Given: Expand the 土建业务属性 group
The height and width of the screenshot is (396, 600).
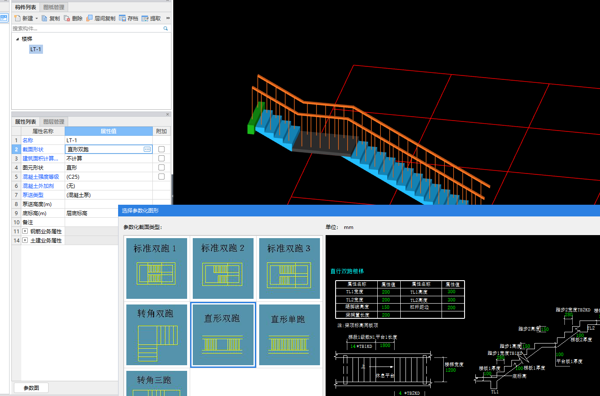Looking at the screenshot, I should coord(25,240).
